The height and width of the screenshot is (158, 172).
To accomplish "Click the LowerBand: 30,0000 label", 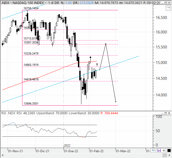I will [84, 113].
